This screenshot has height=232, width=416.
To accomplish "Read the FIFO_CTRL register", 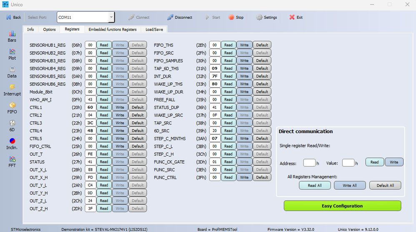I will pos(104,146).
